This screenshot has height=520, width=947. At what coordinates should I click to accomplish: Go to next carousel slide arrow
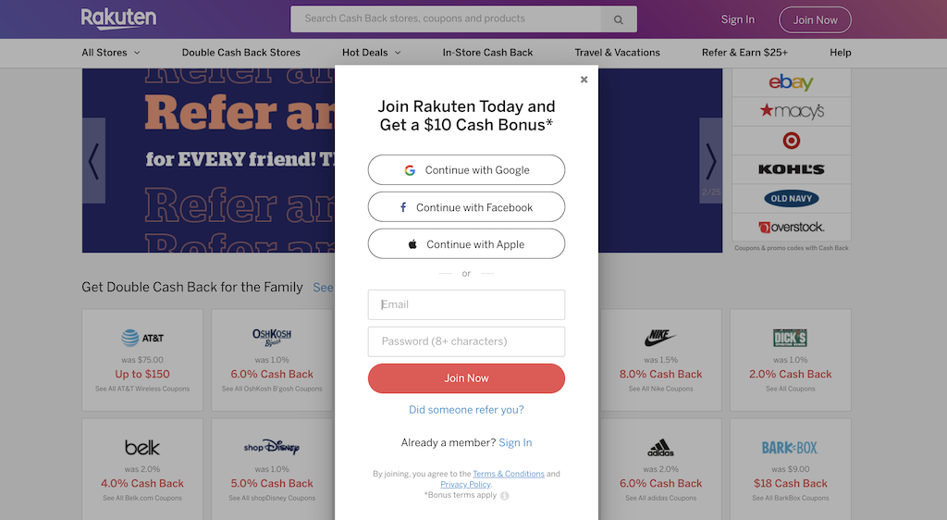pos(711,161)
